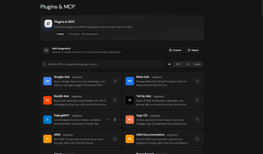Click the Integration tag next to DebugMCP

pos(77,116)
